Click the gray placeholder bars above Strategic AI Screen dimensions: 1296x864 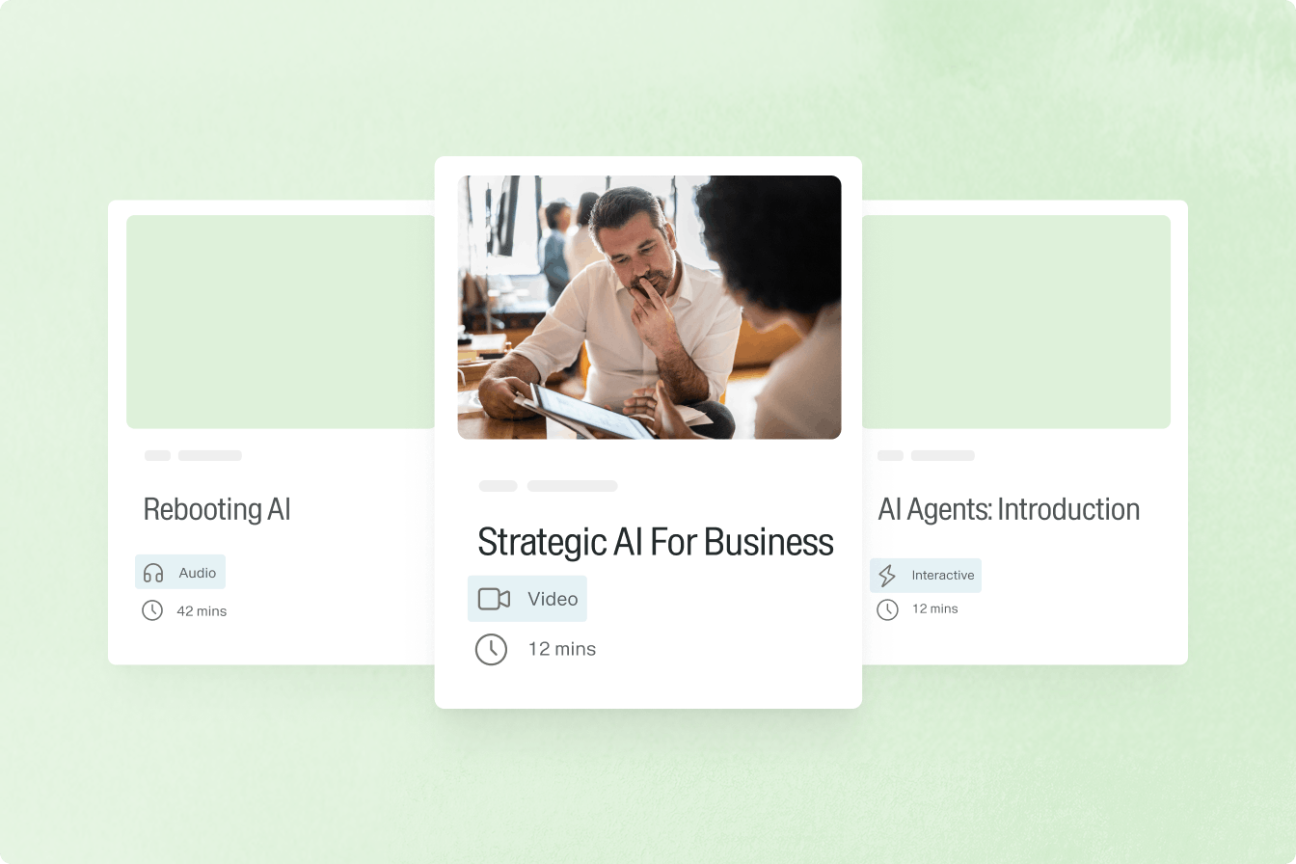pyautogui.click(x=549, y=486)
